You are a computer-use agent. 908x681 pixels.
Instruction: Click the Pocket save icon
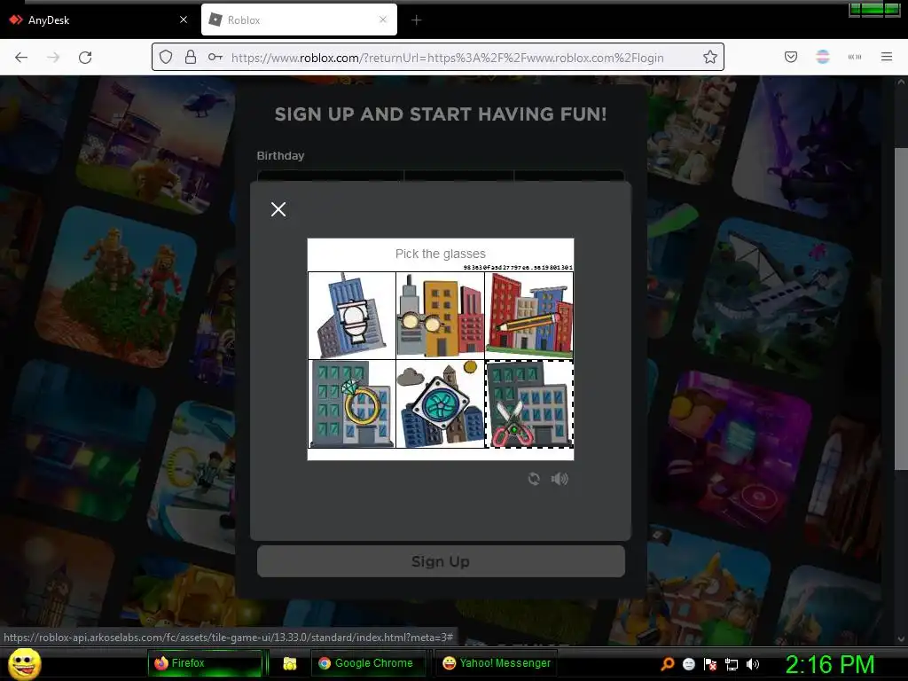pos(791,57)
